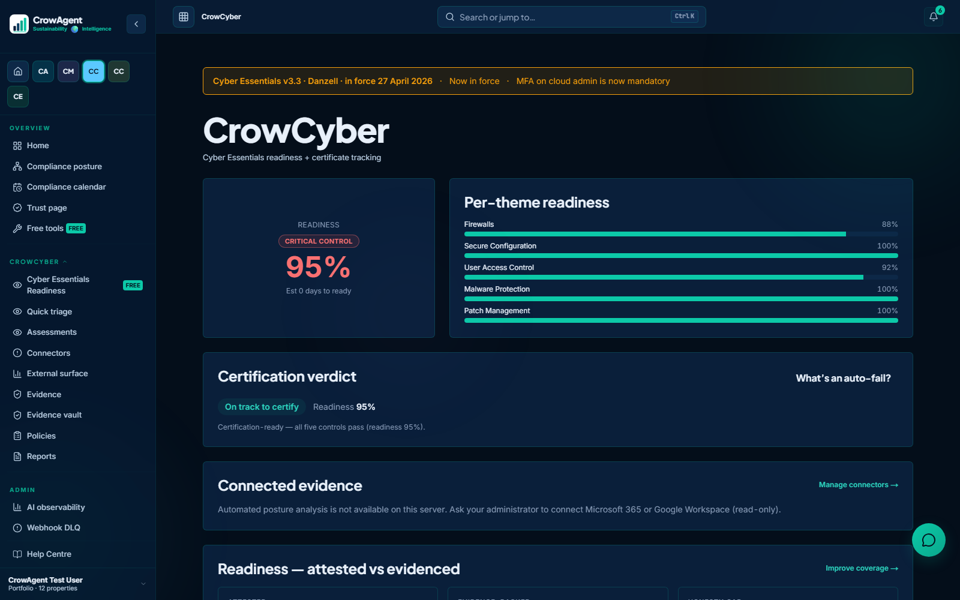Click the Compliance calendar icon
Image resolution: width=960 pixels, height=600 pixels.
coord(17,187)
